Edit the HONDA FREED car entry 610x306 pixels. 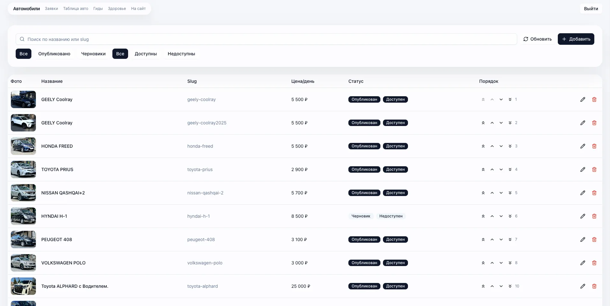[583, 146]
